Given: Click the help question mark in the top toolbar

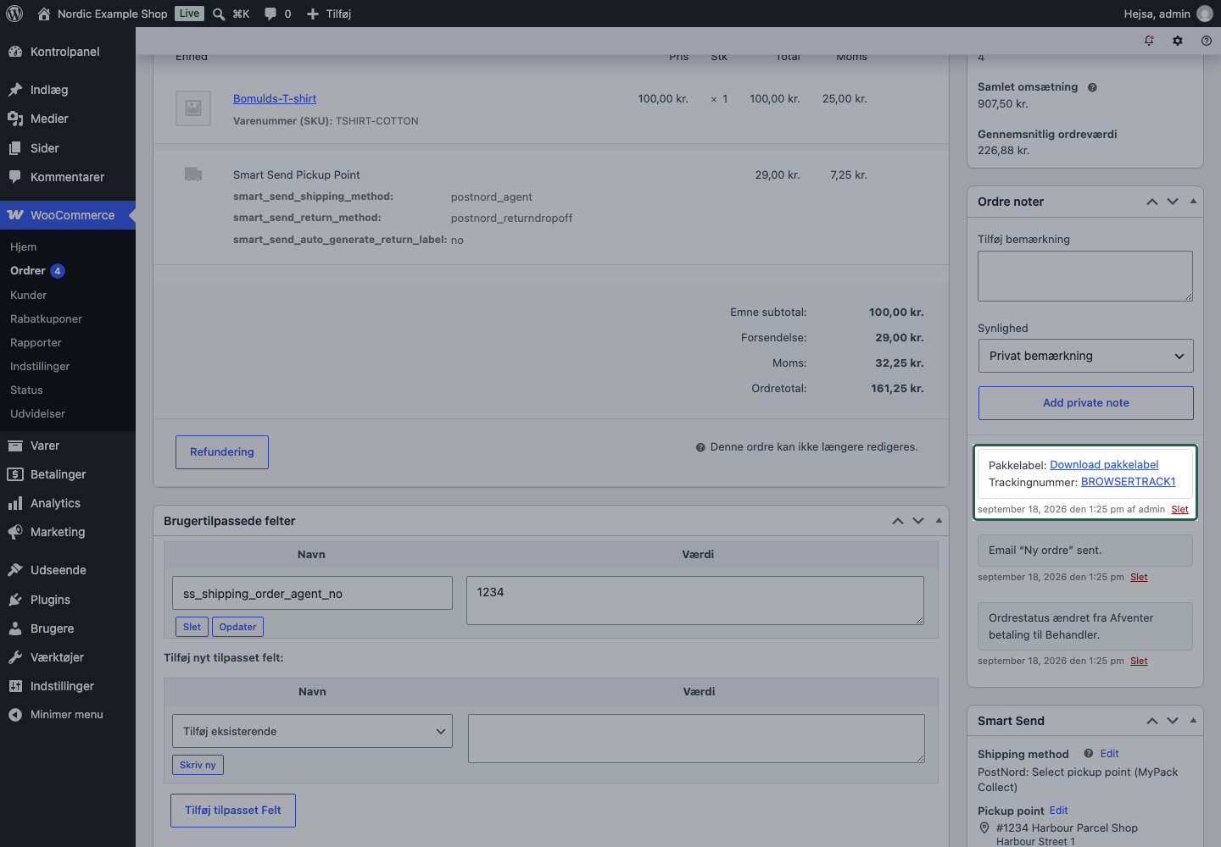Looking at the screenshot, I should (x=1207, y=41).
